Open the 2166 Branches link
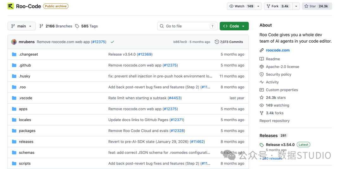This screenshot has width=342, height=169. coord(56,26)
